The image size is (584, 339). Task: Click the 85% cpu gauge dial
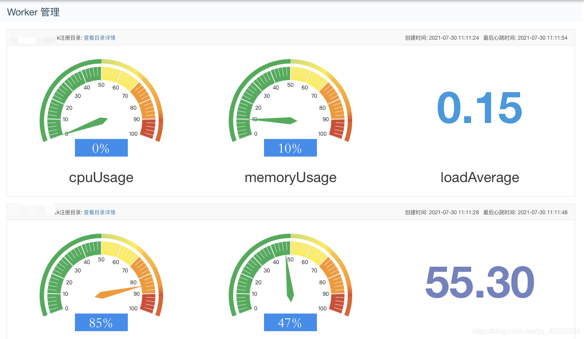pos(101,276)
